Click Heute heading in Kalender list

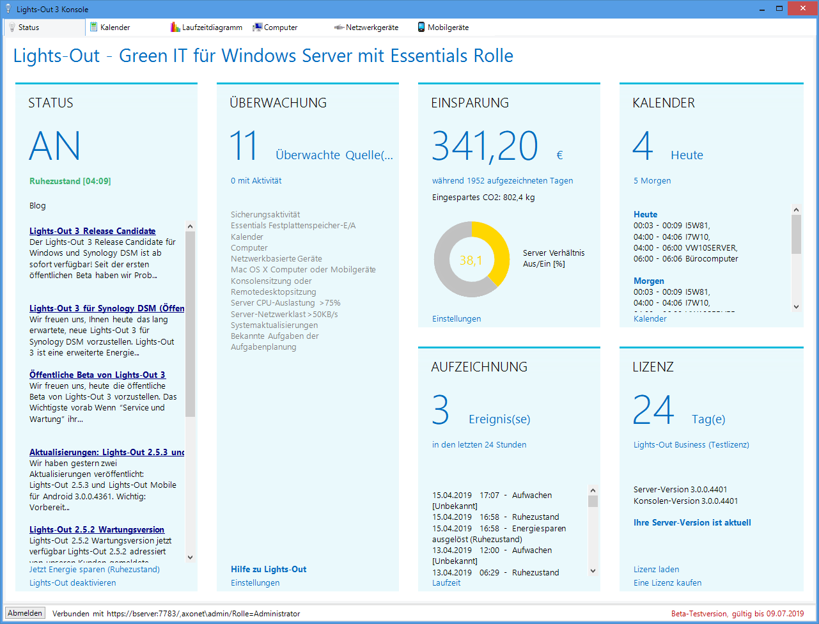(645, 214)
